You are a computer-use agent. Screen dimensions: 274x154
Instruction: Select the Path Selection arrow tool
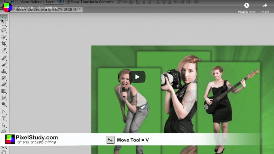[x=4, y=125]
